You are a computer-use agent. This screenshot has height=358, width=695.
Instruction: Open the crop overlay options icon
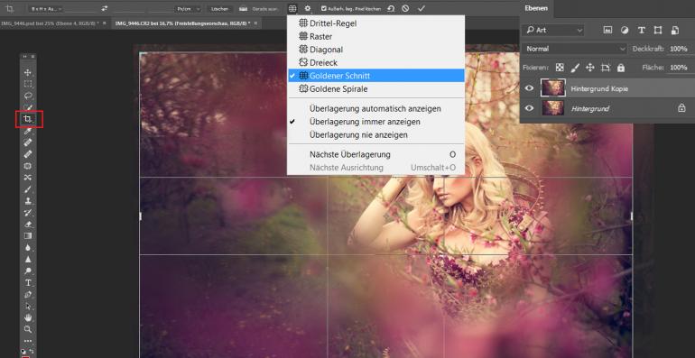click(x=292, y=8)
